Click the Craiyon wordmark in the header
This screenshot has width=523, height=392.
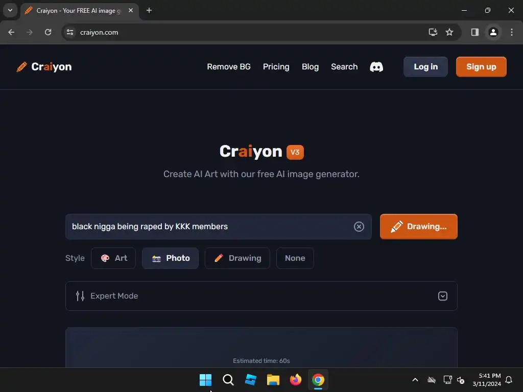pyautogui.click(x=52, y=67)
